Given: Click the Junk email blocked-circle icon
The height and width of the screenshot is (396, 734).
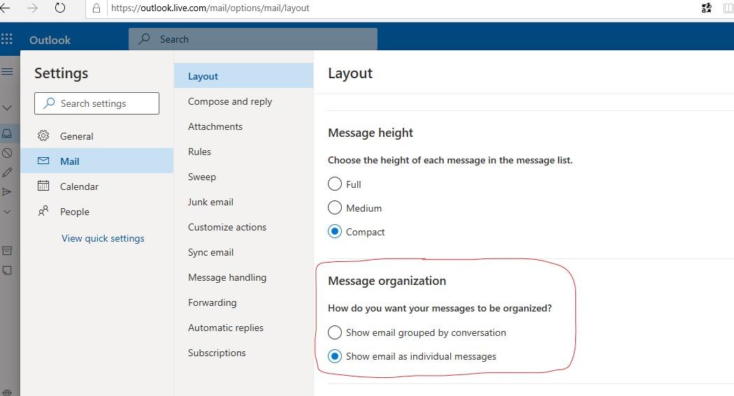Looking at the screenshot, I should click(7, 153).
